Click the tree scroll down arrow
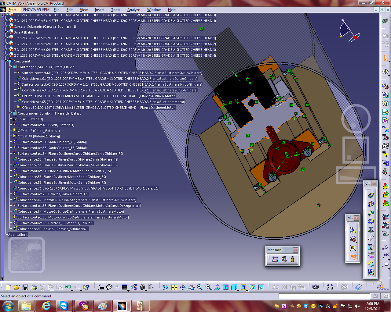 point(2,279)
